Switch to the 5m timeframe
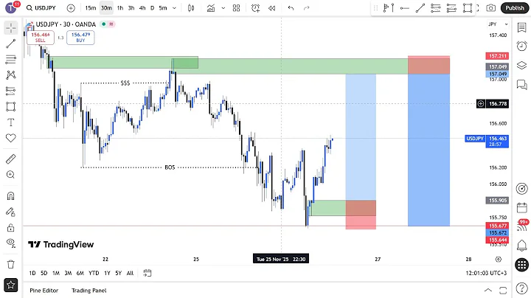 point(163,8)
